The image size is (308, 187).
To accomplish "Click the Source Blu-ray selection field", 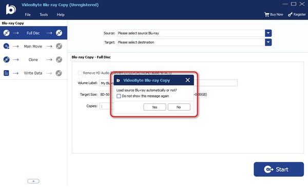I will click(191, 33).
